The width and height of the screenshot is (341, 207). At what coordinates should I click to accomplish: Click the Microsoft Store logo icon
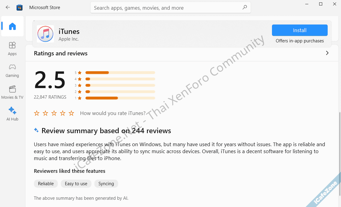20,8
